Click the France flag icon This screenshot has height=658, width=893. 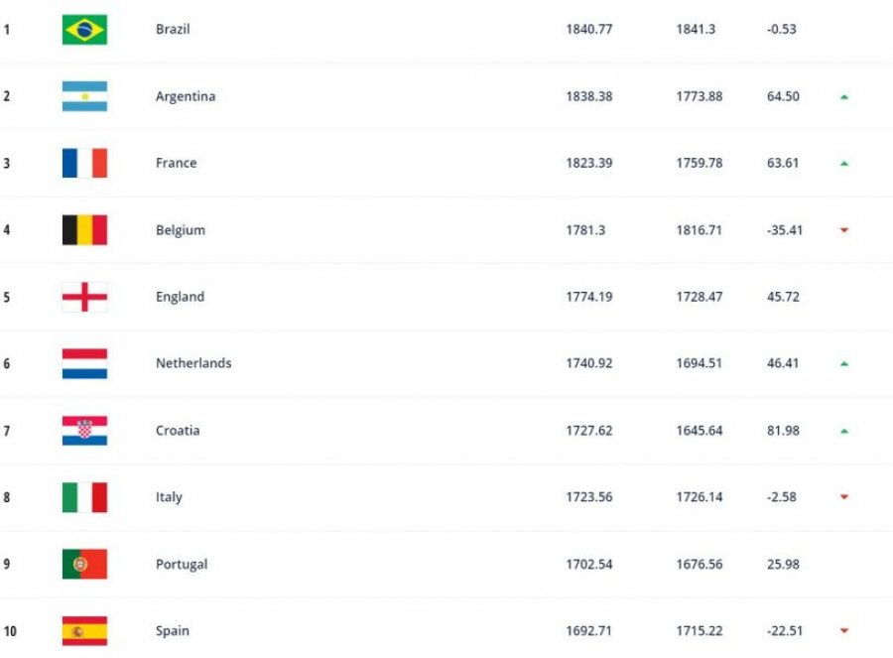pyautogui.click(x=84, y=163)
